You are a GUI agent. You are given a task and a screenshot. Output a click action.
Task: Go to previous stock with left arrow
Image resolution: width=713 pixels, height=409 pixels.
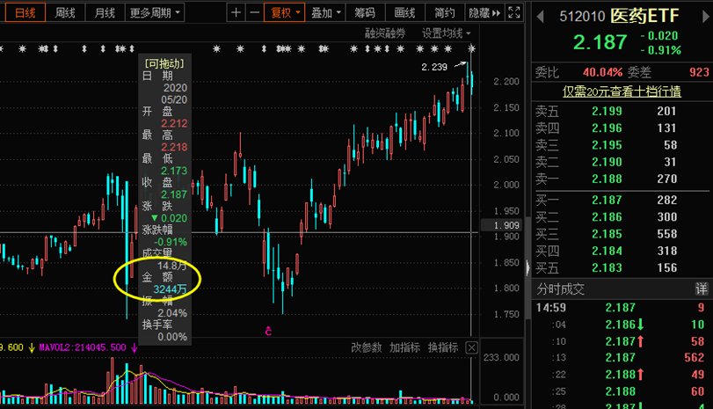click(540, 18)
